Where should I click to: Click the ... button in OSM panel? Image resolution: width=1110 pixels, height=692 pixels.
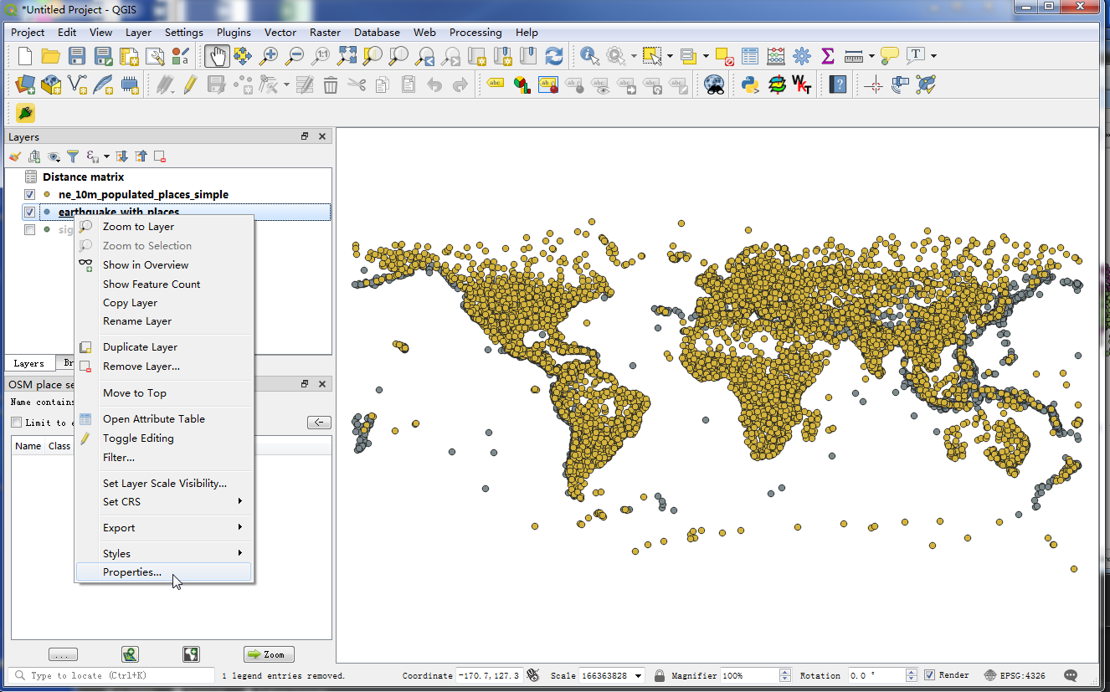(x=64, y=654)
